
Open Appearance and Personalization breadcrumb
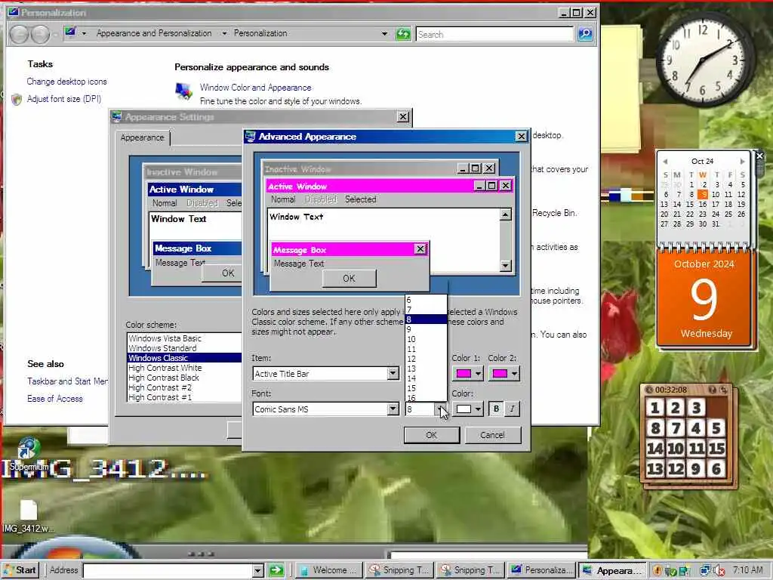click(x=154, y=33)
